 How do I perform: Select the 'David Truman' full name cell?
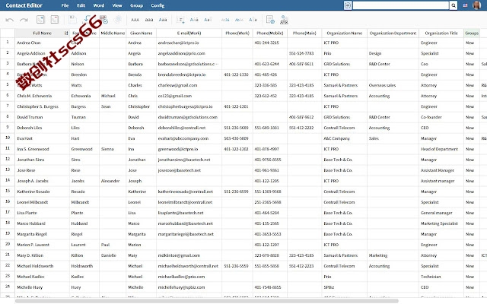(x=43, y=117)
